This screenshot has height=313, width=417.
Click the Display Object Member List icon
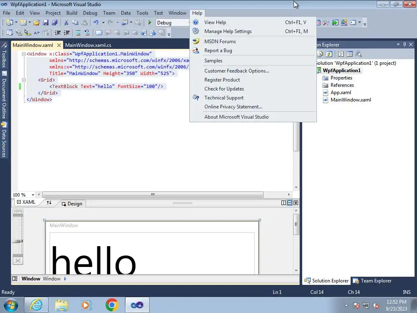[x=10, y=33]
